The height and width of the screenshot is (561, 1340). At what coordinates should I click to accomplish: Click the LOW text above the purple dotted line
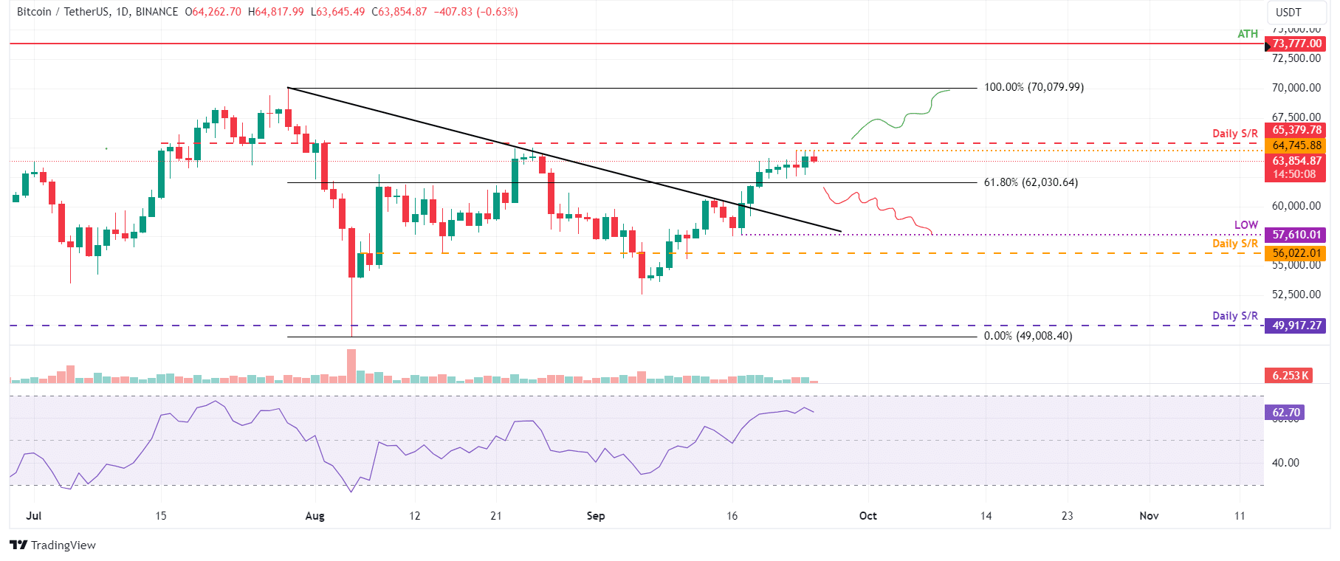tap(1246, 225)
